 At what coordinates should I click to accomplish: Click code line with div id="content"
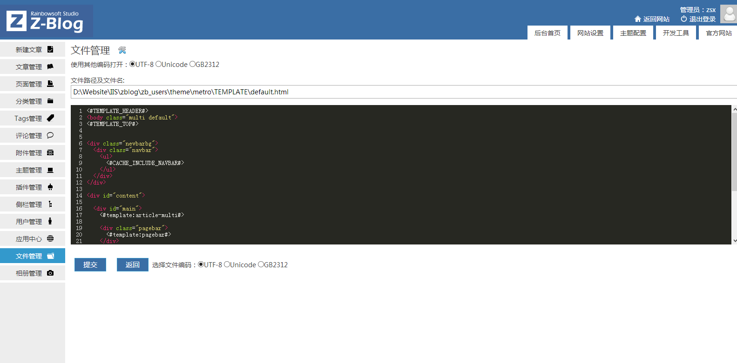[115, 196]
